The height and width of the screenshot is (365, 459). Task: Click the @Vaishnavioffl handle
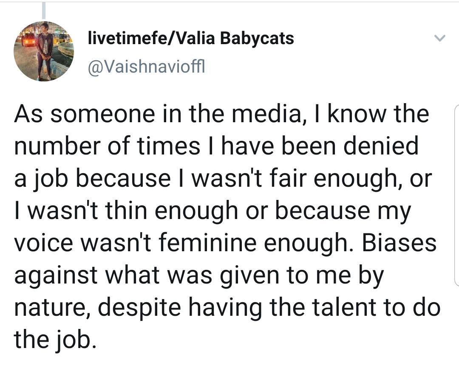[146, 67]
